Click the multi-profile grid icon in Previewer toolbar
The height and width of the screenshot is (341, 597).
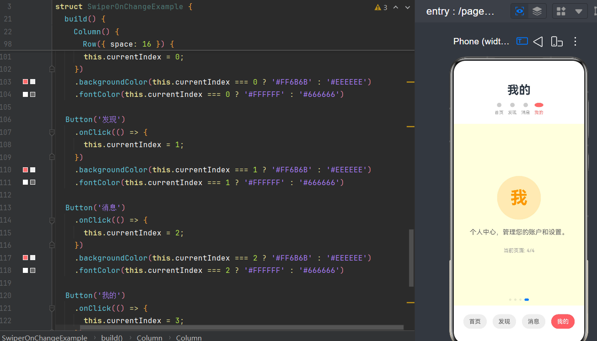[561, 11]
